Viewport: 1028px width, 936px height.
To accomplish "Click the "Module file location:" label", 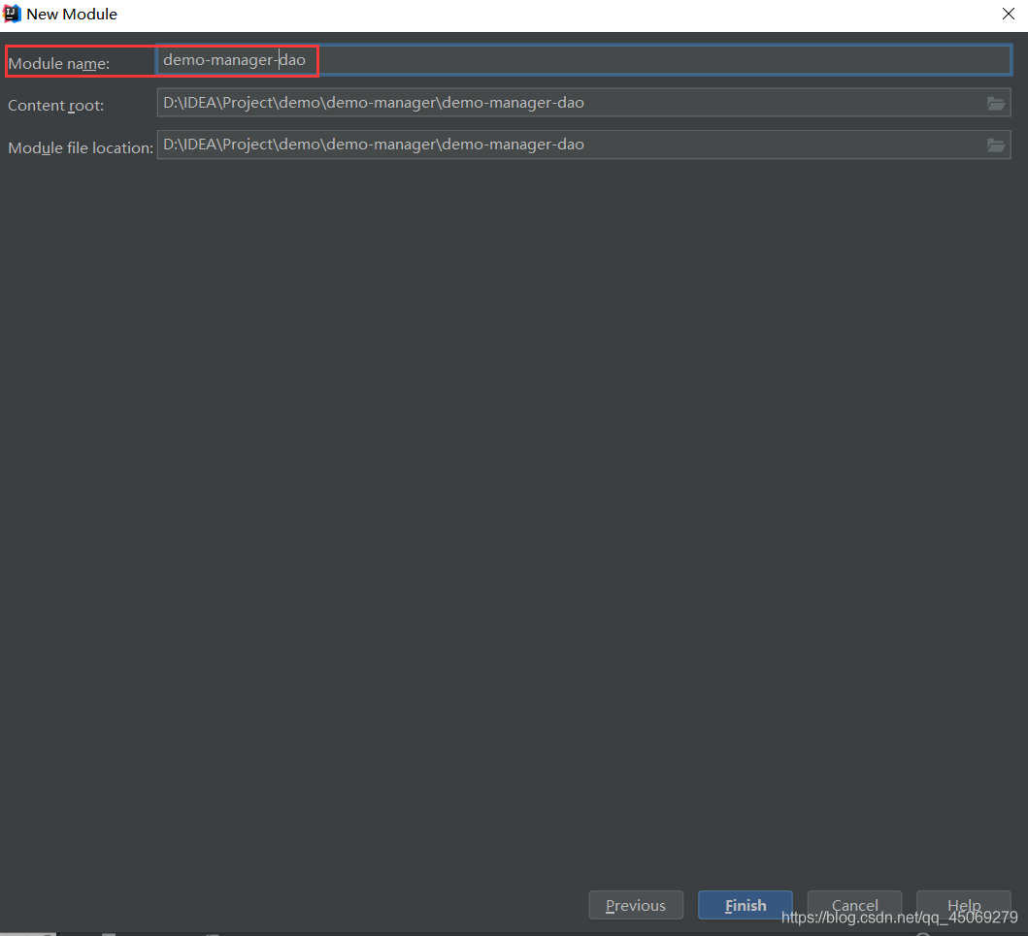I will coord(81,148).
